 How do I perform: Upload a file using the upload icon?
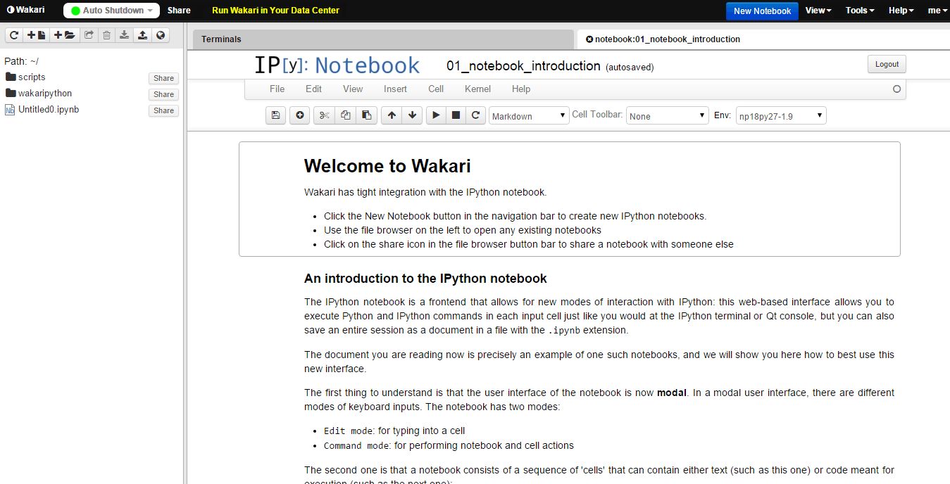point(142,34)
